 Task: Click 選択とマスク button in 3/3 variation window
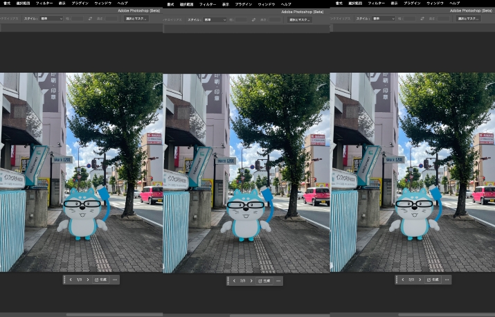(468, 19)
